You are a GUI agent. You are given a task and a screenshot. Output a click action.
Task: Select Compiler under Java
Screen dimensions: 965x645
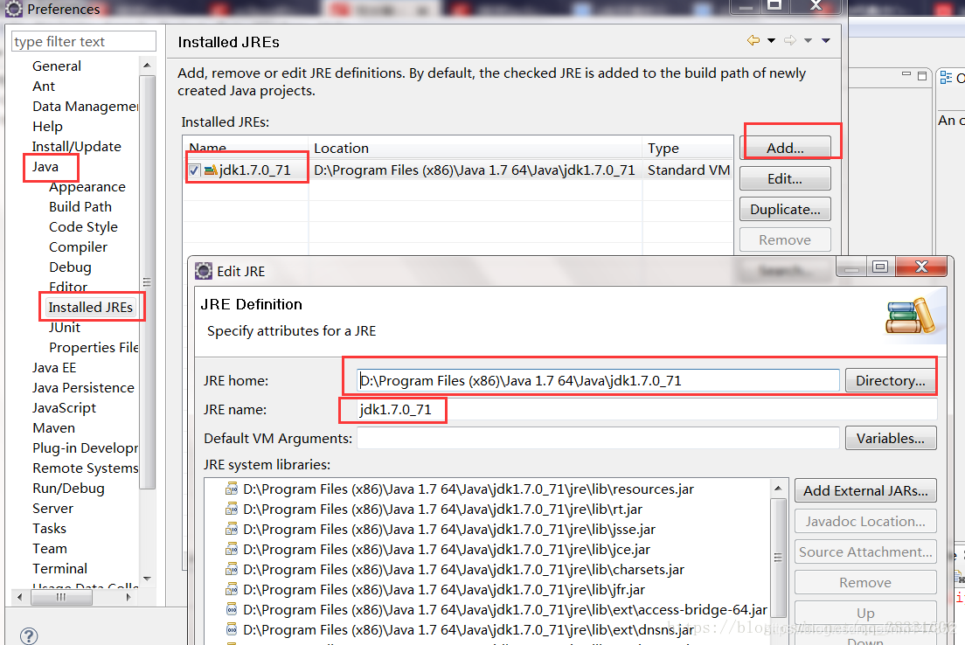click(x=78, y=246)
